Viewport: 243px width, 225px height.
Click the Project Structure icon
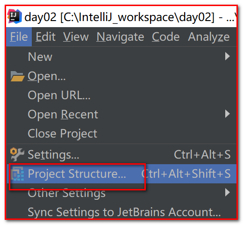click(17, 174)
